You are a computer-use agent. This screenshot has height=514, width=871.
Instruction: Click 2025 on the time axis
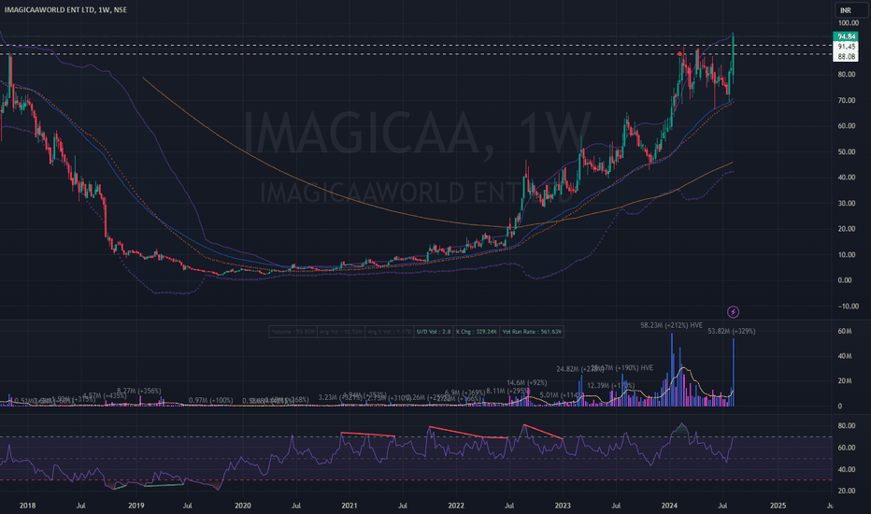(x=778, y=506)
